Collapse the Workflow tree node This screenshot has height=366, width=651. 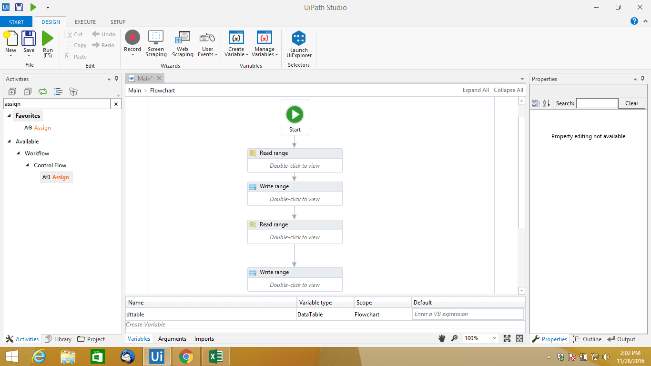click(19, 153)
